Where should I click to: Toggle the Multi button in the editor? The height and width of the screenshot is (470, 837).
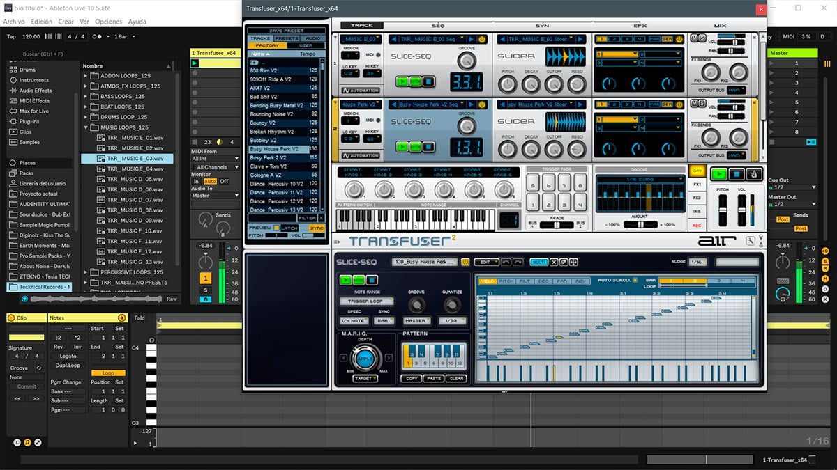538,262
